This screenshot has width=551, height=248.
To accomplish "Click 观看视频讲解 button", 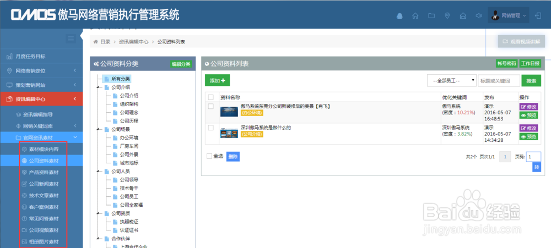I will pos(521,41).
